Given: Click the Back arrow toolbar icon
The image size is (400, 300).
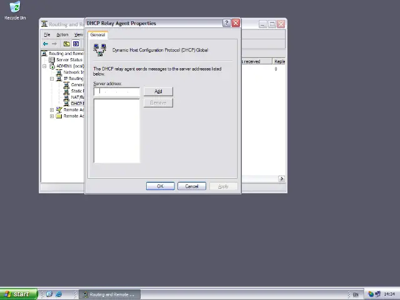Looking at the screenshot, I should (x=46, y=44).
